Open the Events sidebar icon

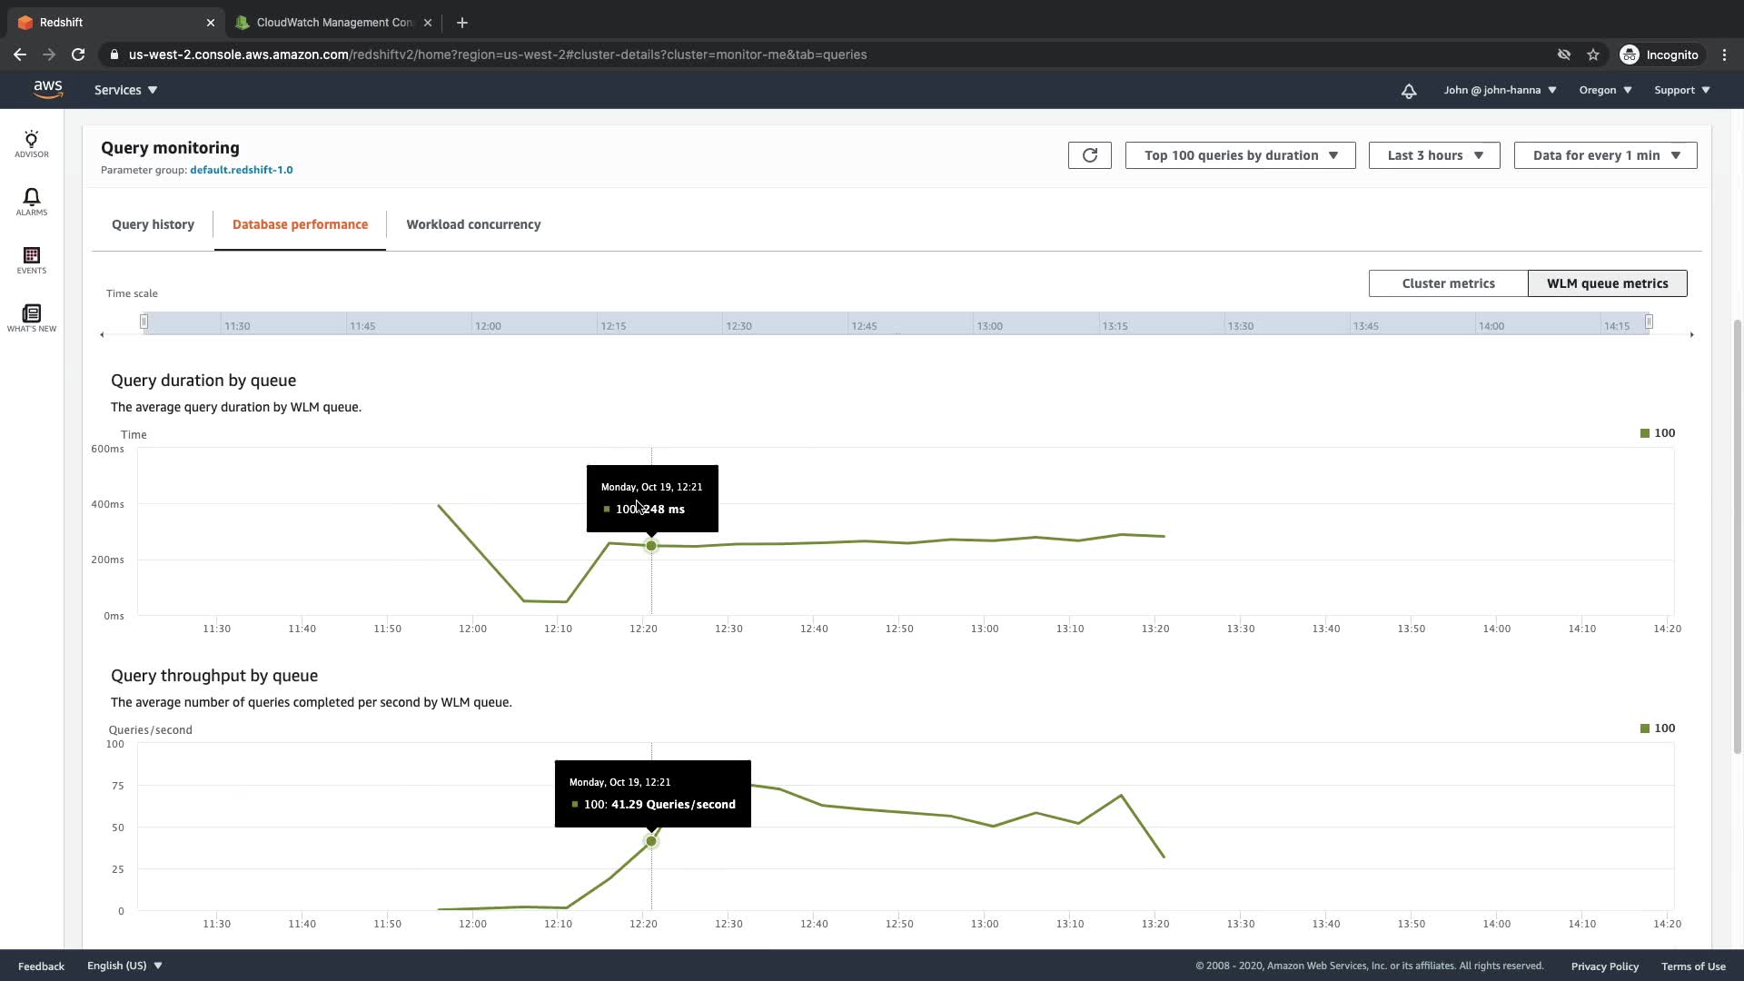[x=31, y=260]
